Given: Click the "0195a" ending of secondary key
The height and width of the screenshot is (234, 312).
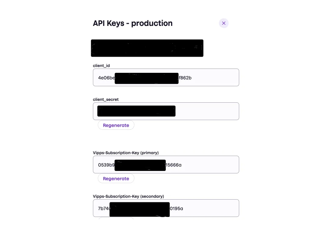Looking at the screenshot, I should click(x=176, y=208).
